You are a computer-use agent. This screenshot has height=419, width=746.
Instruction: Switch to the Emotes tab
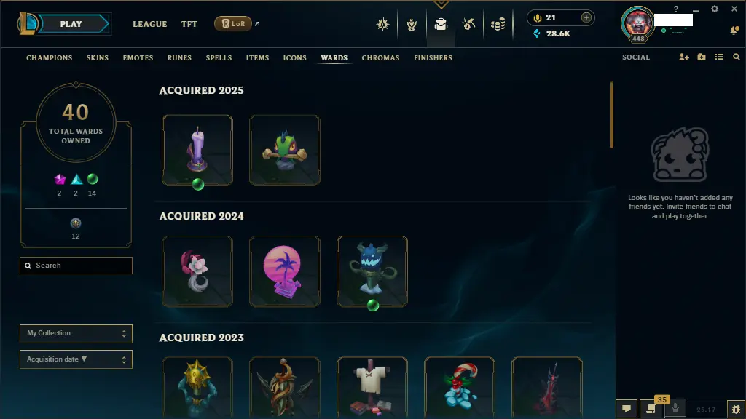(x=138, y=58)
